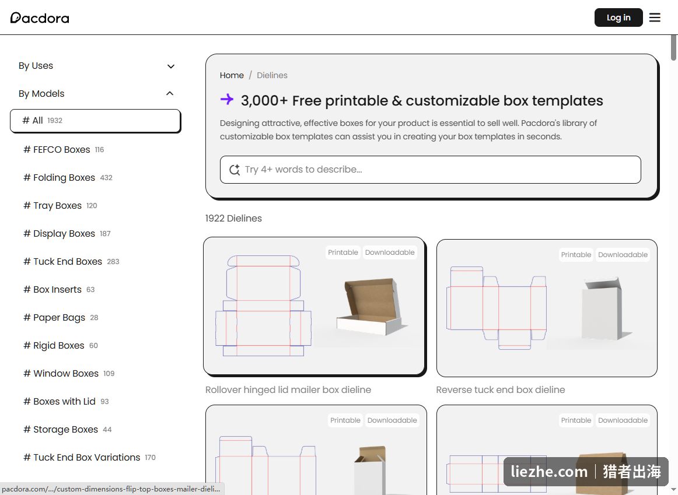This screenshot has width=678, height=495.
Task: Click the page vertical scrollbar thumb
Action: point(673,47)
